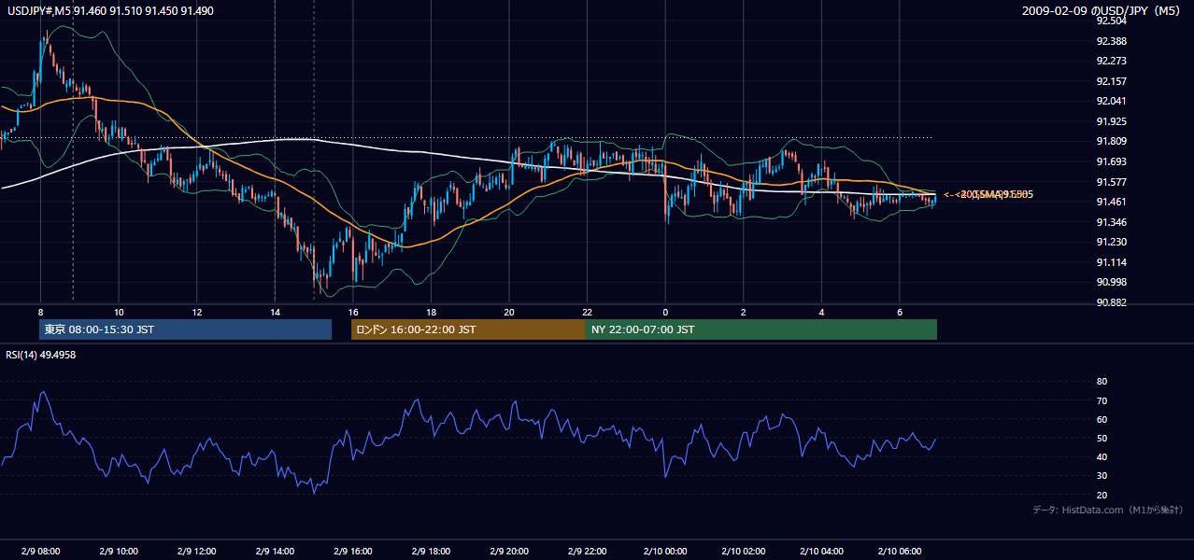
Task: Click the 91.230 price axis label
Action: coord(1111,242)
